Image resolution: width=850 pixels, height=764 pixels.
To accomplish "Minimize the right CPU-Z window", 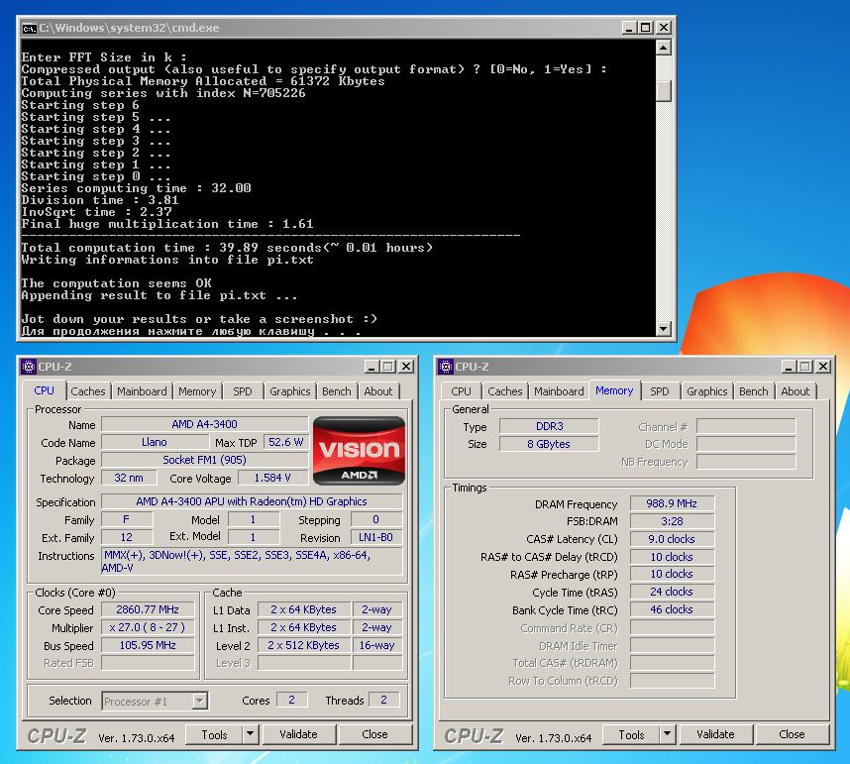I will [789, 367].
